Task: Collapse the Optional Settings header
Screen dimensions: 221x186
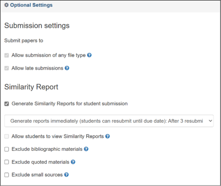Action: pos(31,5)
